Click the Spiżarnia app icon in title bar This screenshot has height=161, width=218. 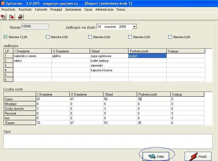3,3
